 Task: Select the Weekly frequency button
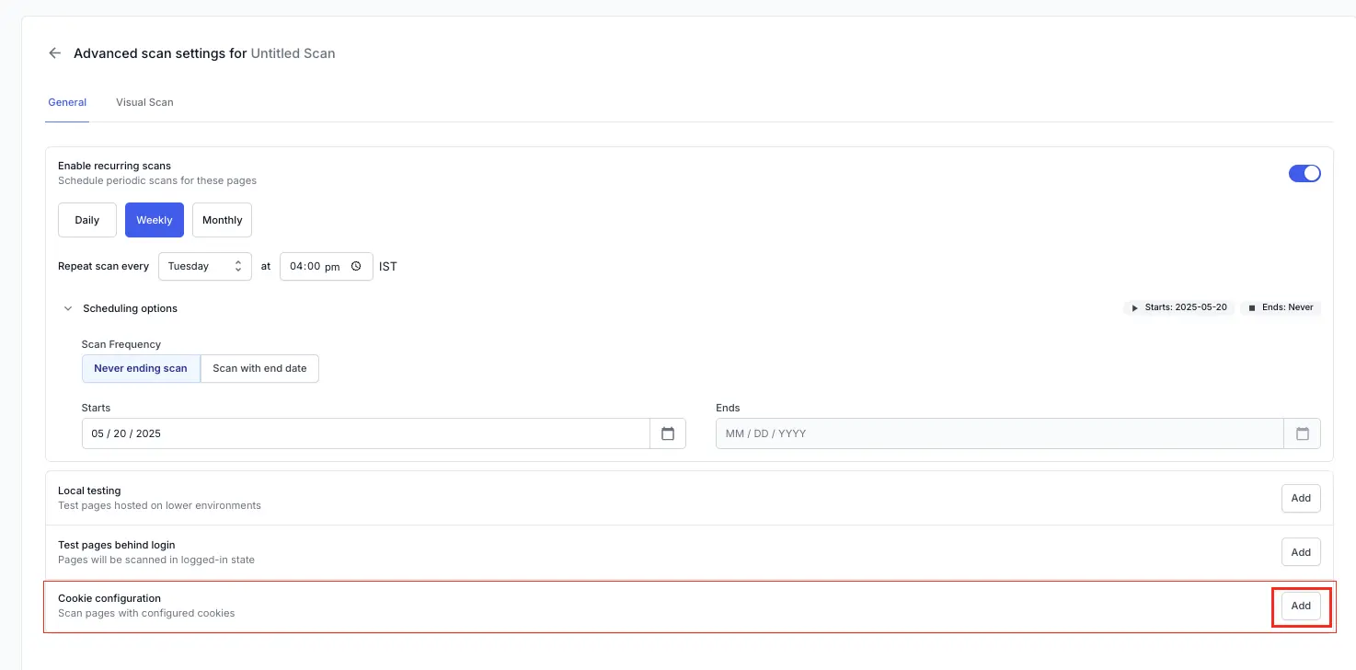155,220
